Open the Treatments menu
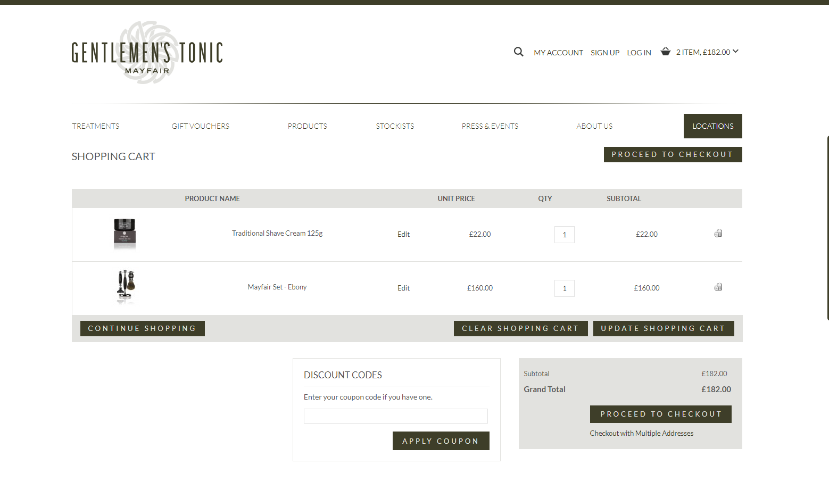Viewport: 829px width, 481px height. (x=96, y=126)
